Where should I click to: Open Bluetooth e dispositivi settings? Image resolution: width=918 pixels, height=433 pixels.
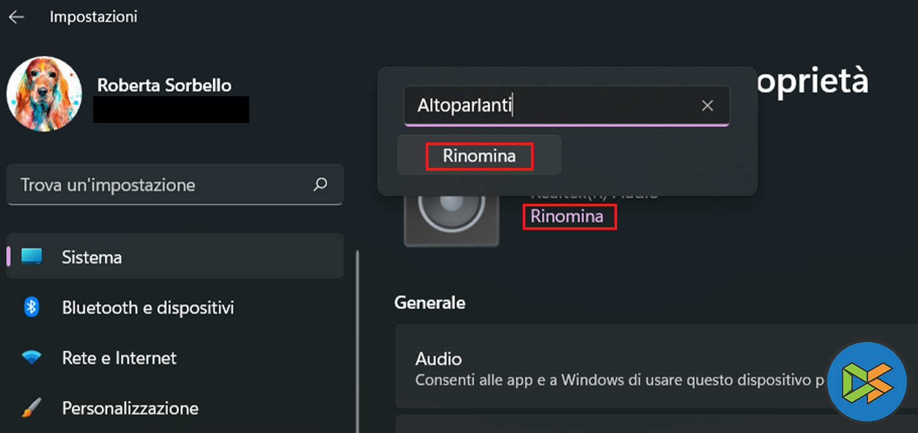(x=148, y=308)
